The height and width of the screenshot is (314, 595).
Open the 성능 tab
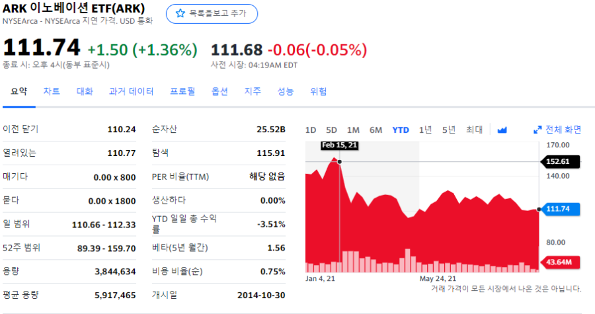click(286, 91)
